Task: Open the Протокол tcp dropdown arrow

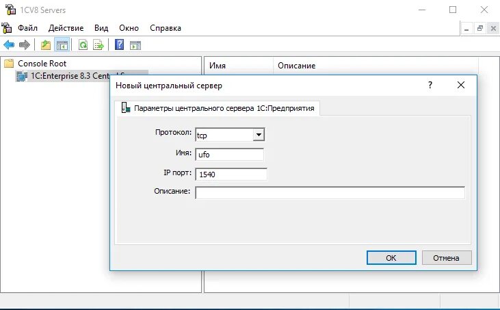Action: pos(259,135)
